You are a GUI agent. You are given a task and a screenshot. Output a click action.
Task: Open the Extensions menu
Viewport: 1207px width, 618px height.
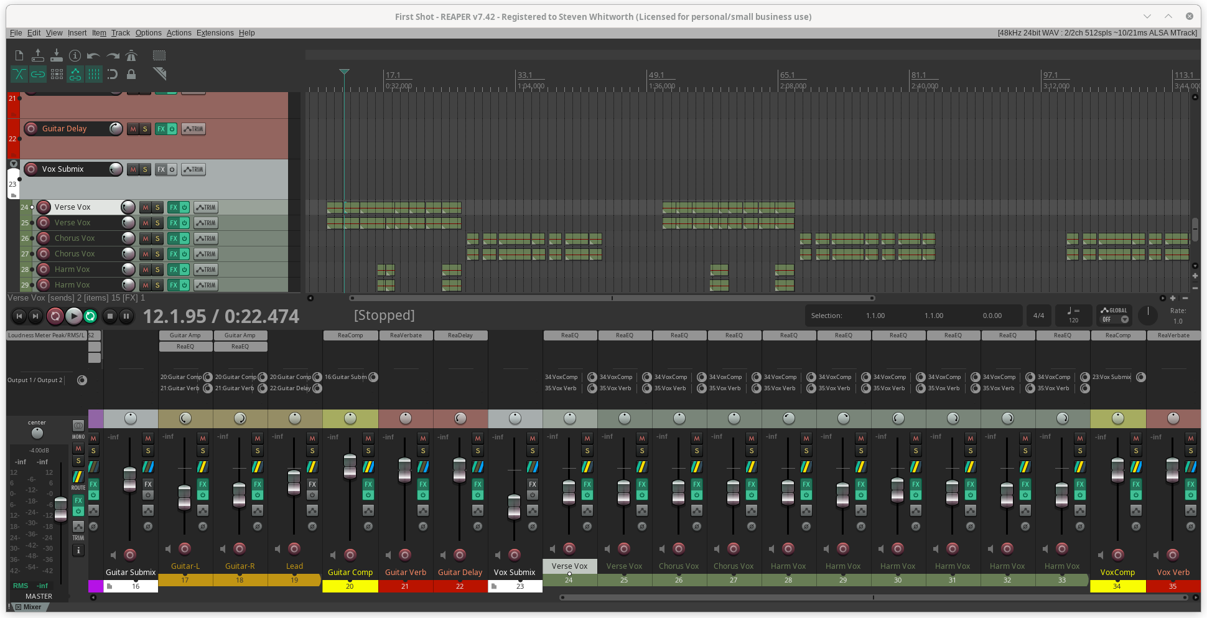[x=215, y=32]
